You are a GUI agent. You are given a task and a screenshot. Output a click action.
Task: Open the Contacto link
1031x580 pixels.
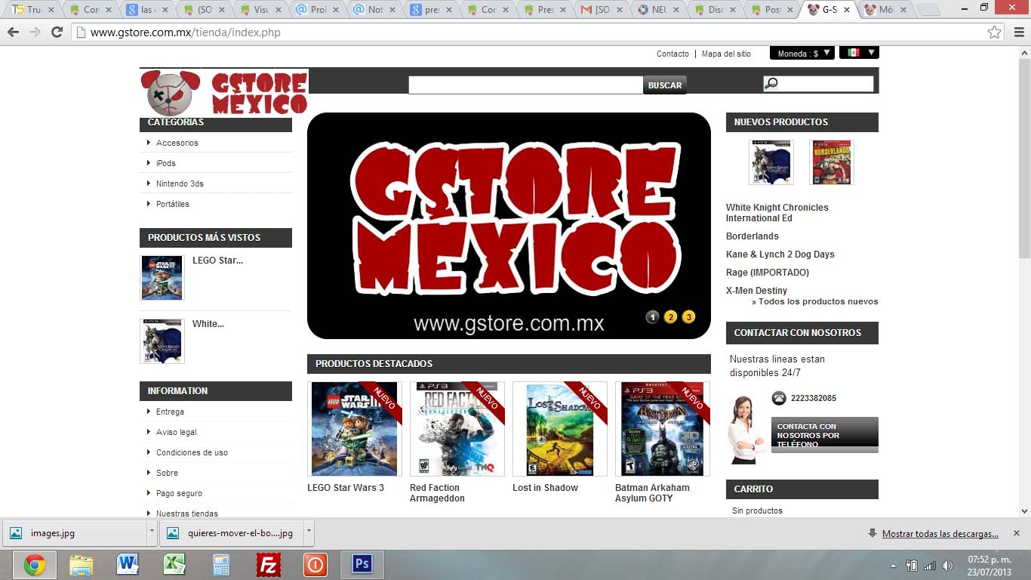[x=672, y=54]
